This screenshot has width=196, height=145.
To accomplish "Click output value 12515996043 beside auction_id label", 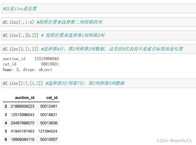I will [47, 59].
